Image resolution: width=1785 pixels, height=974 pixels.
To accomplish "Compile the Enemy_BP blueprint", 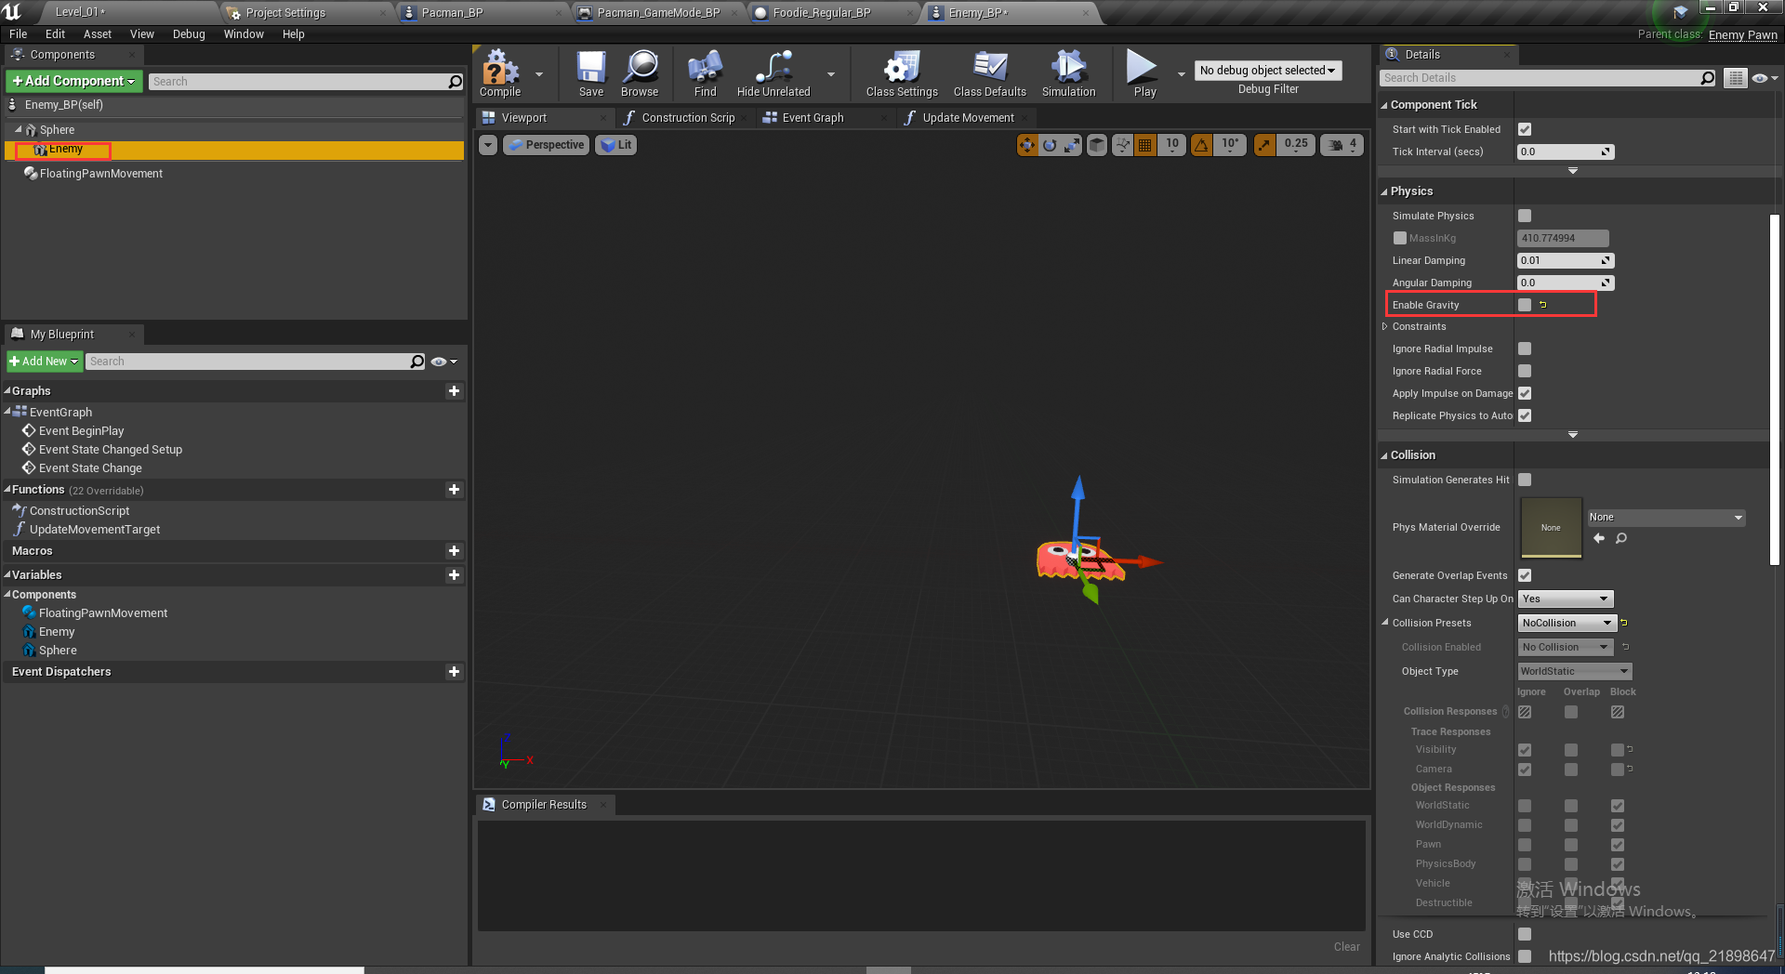I will pyautogui.click(x=500, y=73).
